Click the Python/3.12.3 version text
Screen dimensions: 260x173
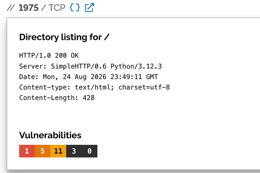tap(136, 66)
